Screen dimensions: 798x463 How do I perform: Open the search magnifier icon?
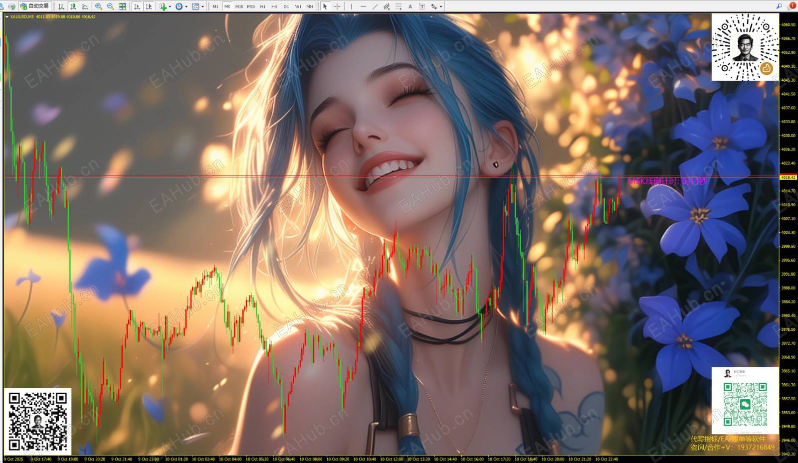779,6
